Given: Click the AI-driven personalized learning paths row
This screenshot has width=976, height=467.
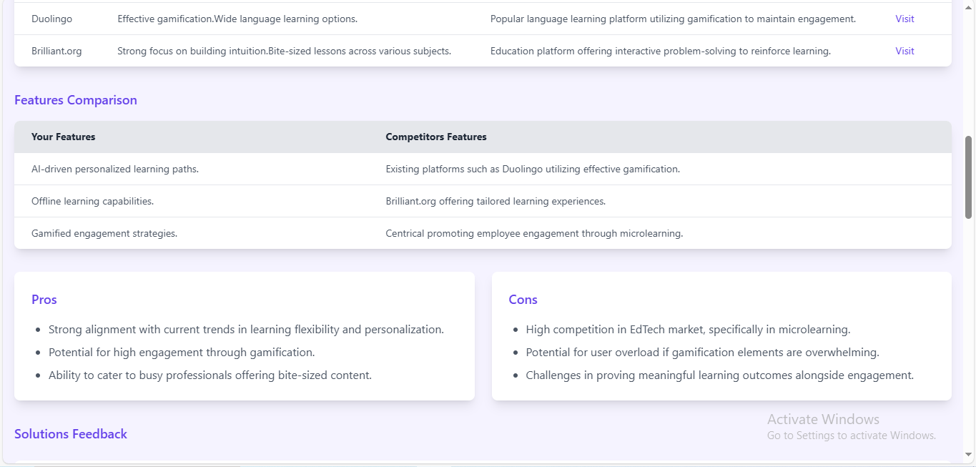Looking at the screenshot, I should click(x=115, y=169).
